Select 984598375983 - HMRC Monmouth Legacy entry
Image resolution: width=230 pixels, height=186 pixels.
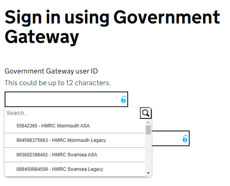point(75,140)
